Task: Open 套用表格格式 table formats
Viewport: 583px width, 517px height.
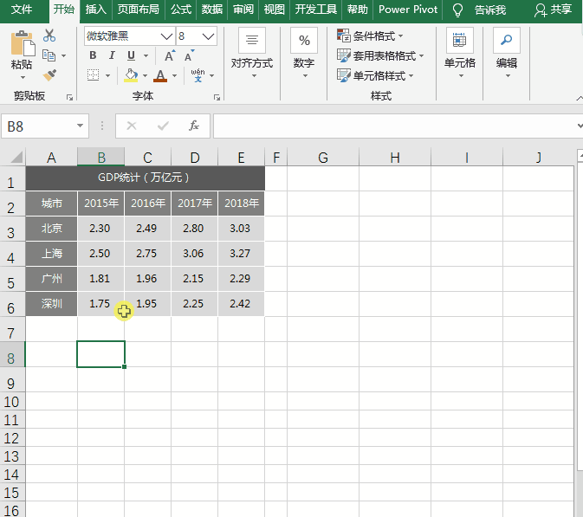Action: click(380, 55)
